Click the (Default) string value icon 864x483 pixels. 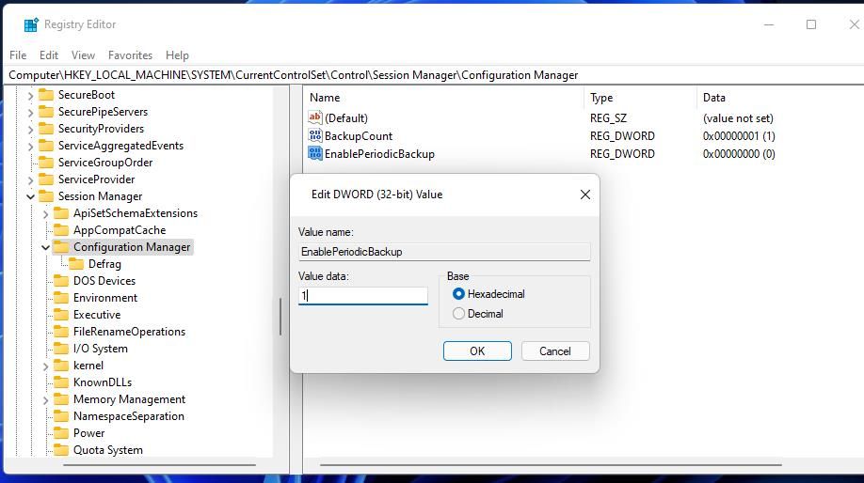315,117
